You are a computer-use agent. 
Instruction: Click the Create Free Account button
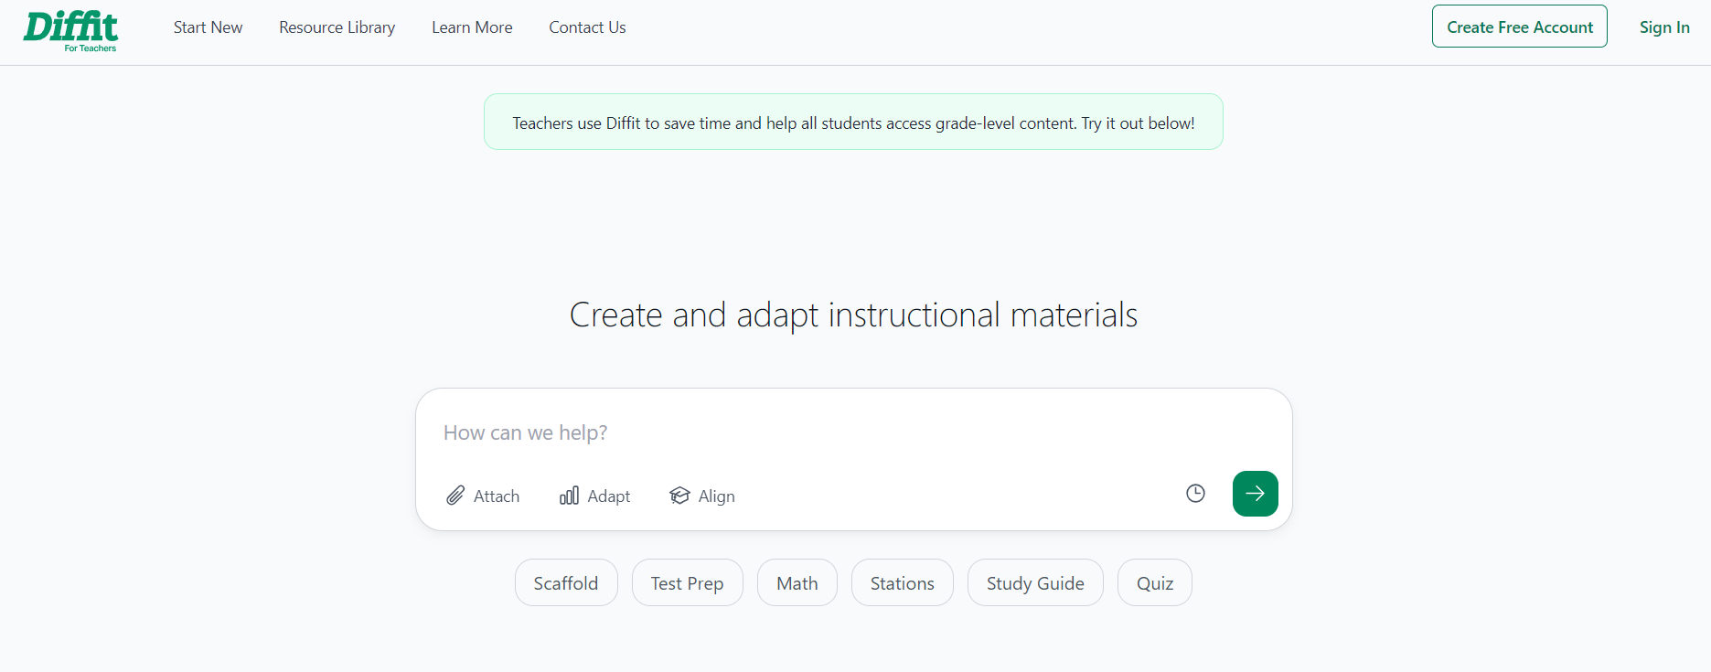pos(1520,27)
